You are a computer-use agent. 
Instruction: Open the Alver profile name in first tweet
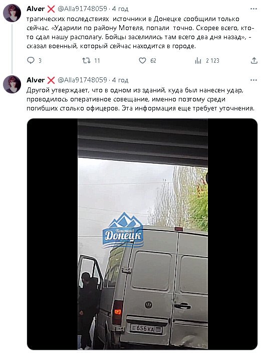pyautogui.click(x=36, y=9)
